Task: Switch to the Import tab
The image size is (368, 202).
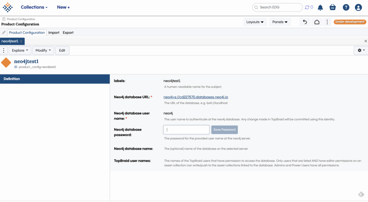Action: [54, 33]
